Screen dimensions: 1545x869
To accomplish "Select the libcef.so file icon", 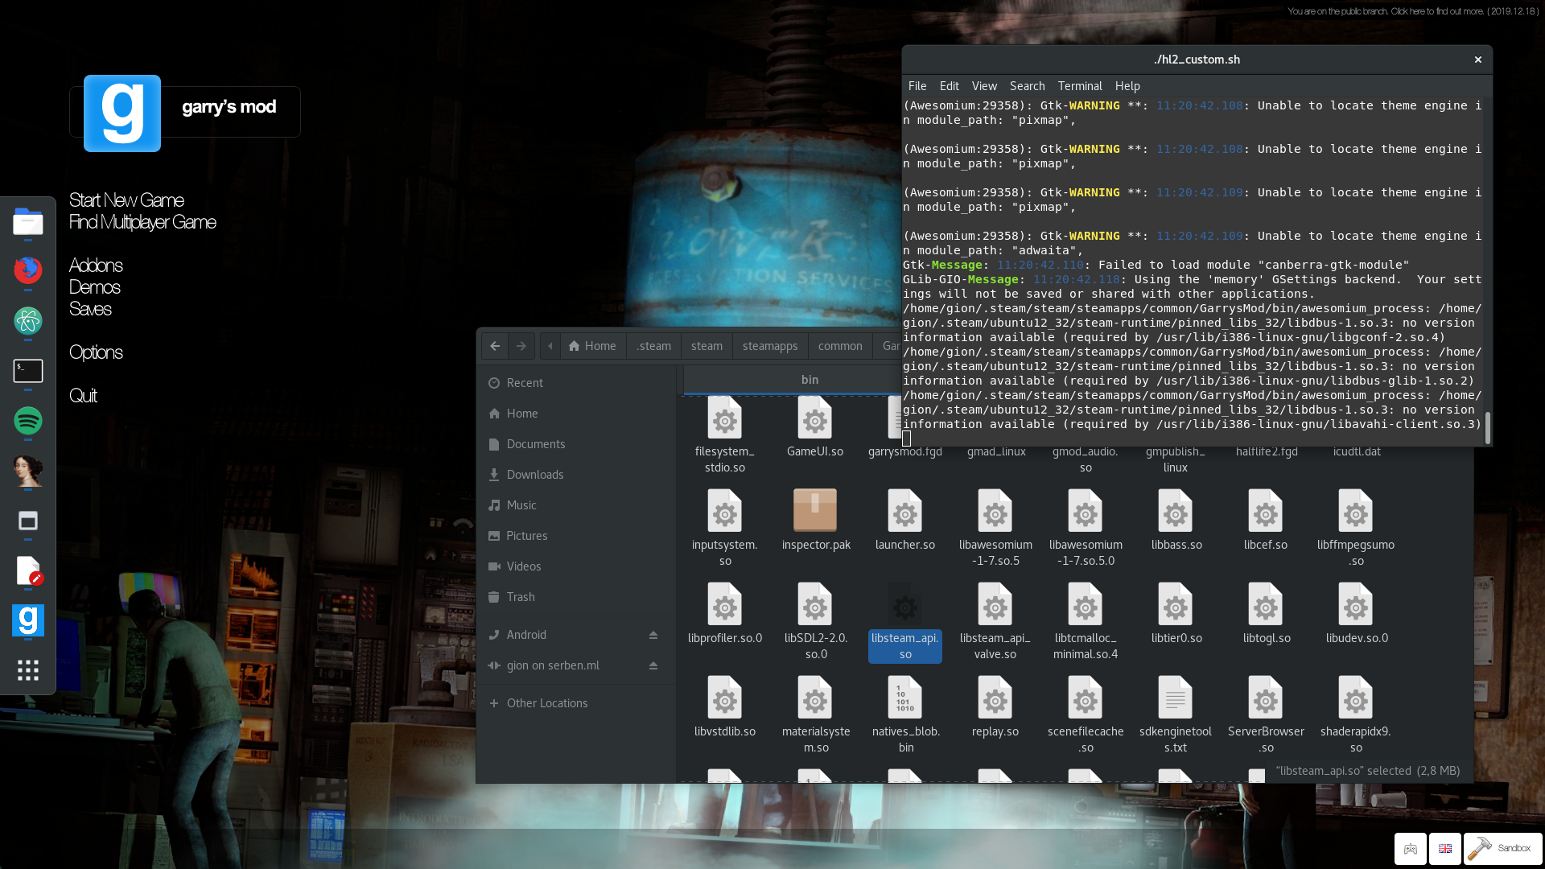I will pyautogui.click(x=1266, y=510).
